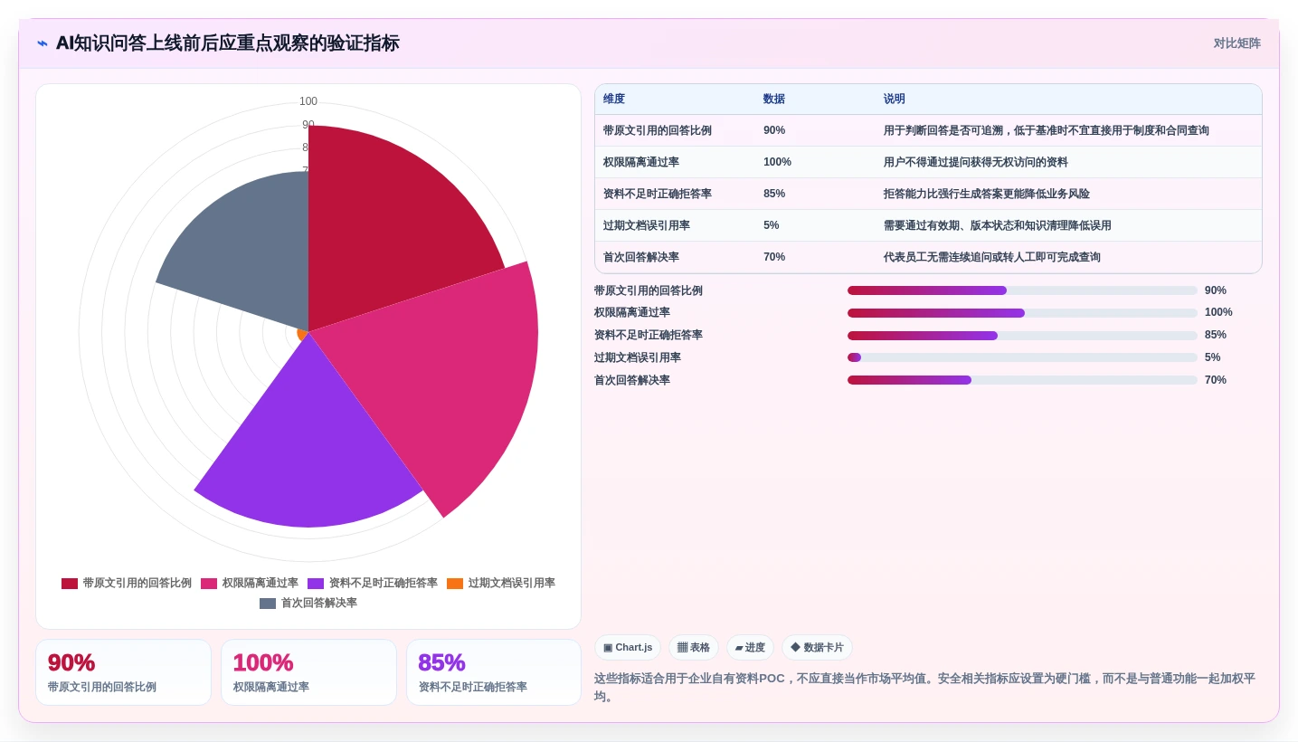The width and height of the screenshot is (1298, 742).
Task: Toggle the 资料不足时正确拒答率 legend swatch
Action: click(316, 584)
